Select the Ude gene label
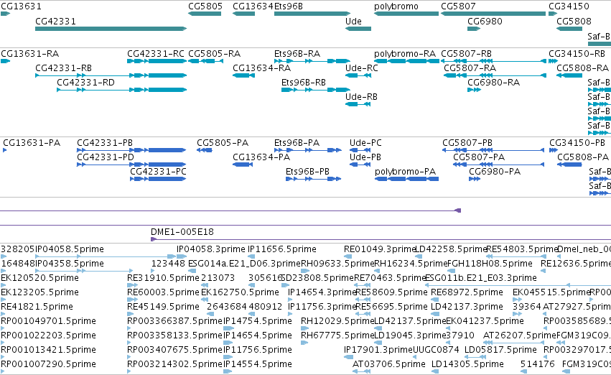611x375 pixels. click(353, 22)
